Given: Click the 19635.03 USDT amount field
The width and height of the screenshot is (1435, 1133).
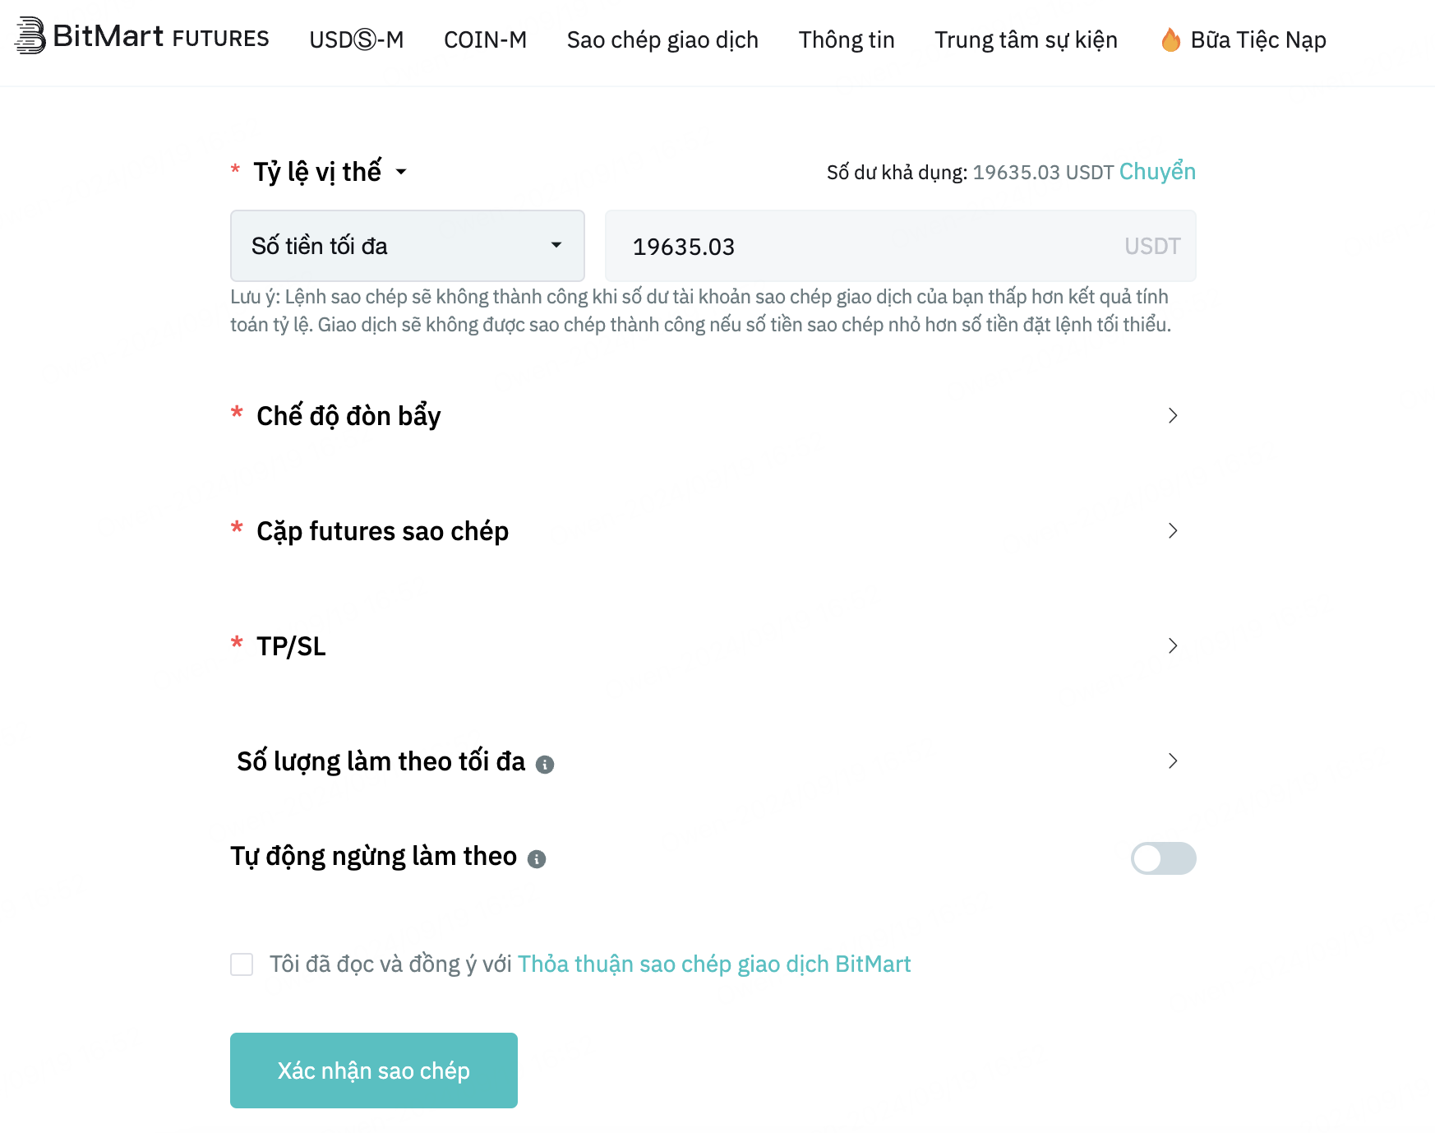Looking at the screenshot, I should coord(901,246).
